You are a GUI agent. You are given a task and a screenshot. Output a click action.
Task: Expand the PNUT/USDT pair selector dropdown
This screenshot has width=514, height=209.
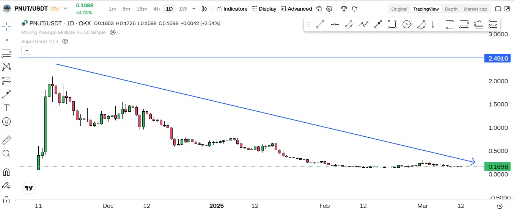(66, 8)
